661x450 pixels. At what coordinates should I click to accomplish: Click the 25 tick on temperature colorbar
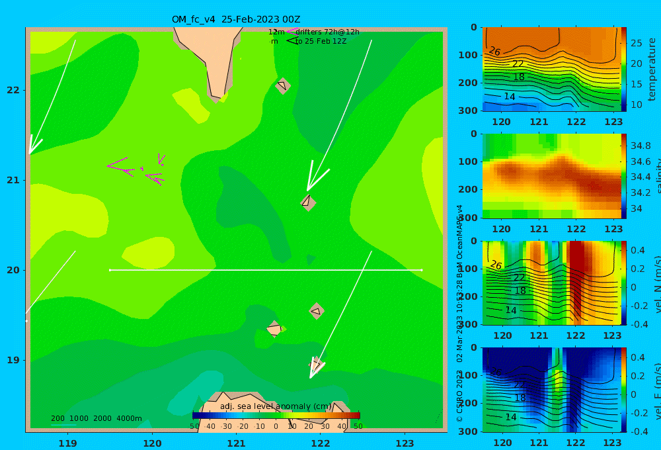pyautogui.click(x=636, y=43)
